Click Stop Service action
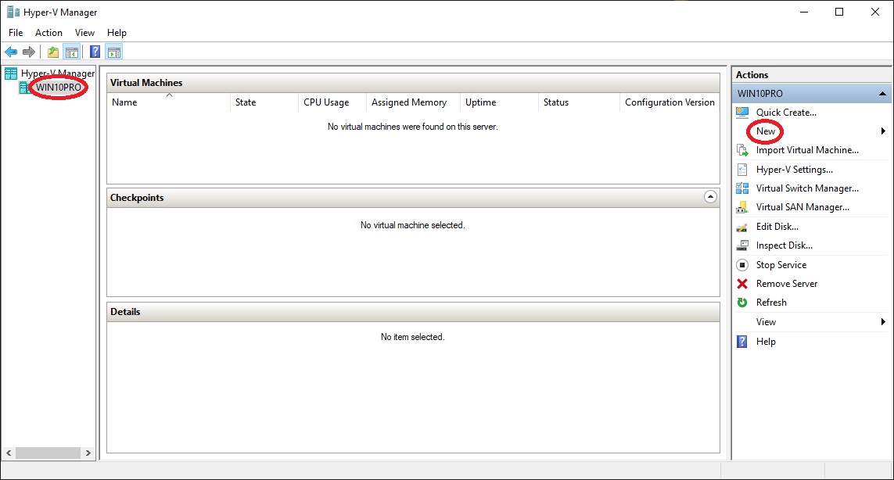 781,264
